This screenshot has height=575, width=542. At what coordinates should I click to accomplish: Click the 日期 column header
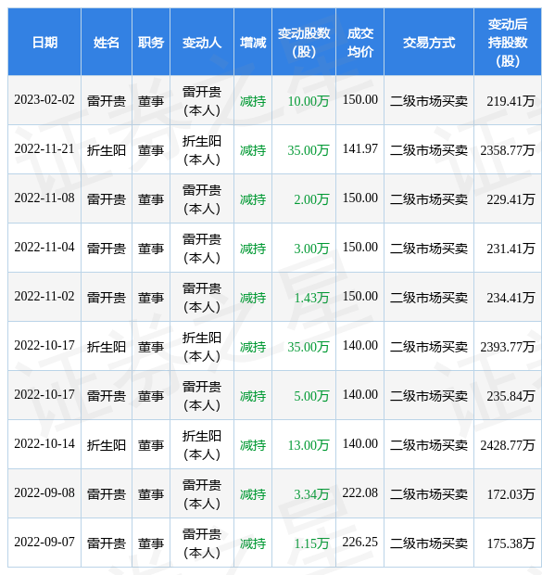pyautogui.click(x=44, y=42)
